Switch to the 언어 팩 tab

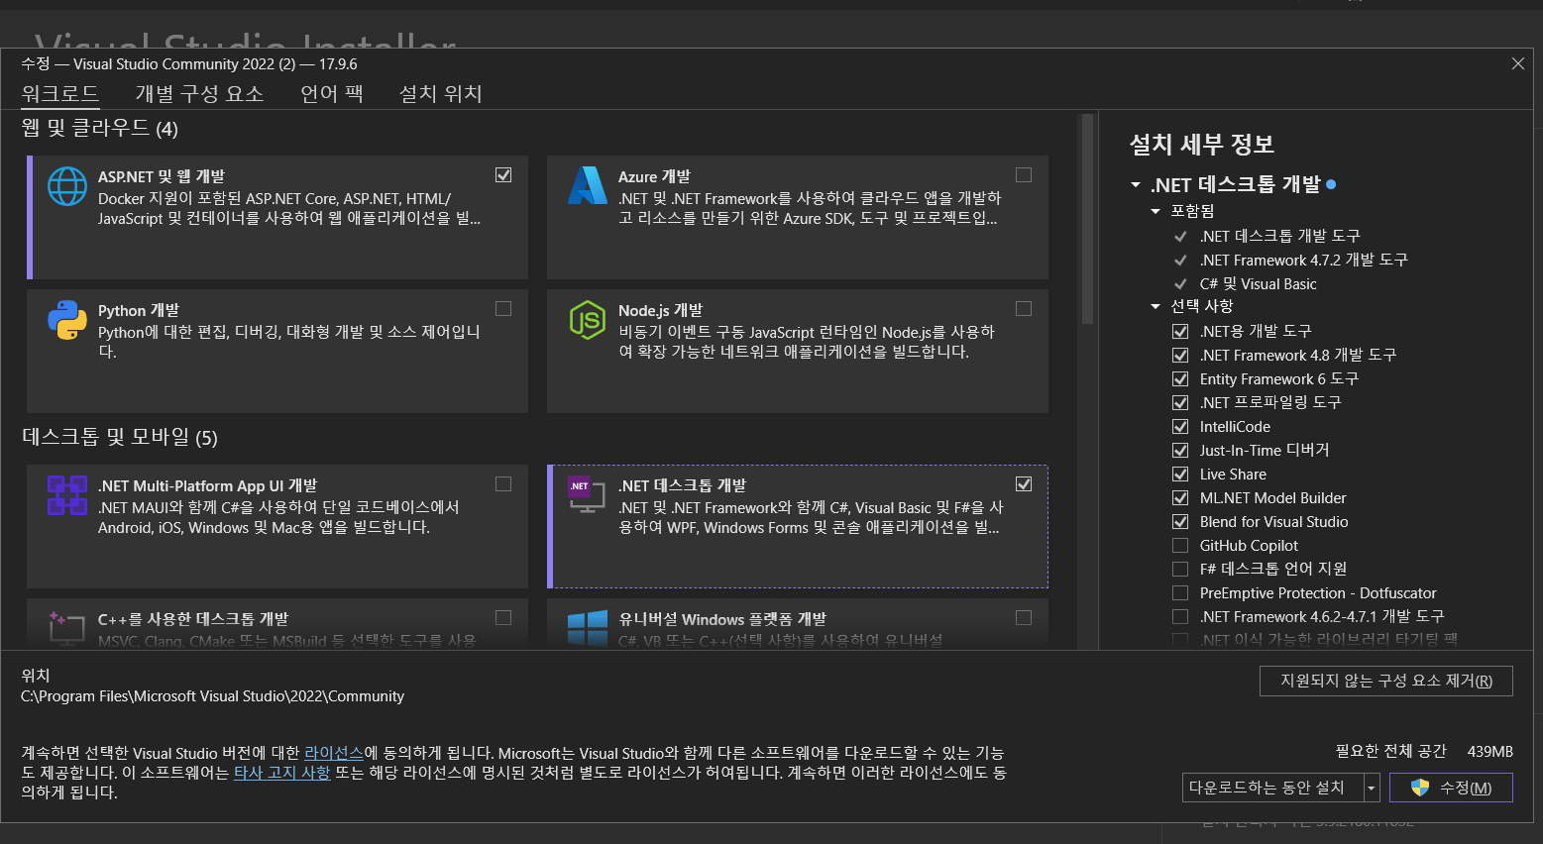pyautogui.click(x=332, y=94)
